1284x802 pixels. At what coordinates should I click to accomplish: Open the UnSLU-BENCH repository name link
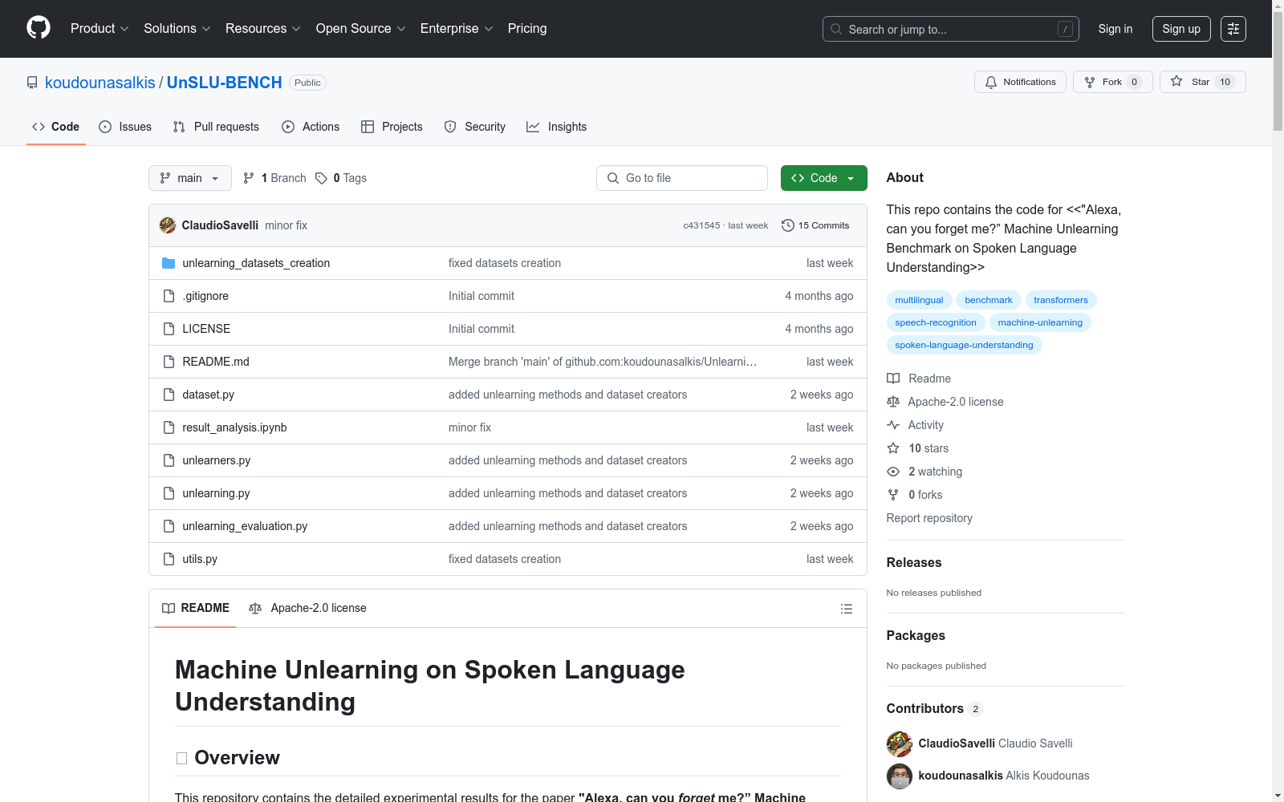pyautogui.click(x=225, y=83)
